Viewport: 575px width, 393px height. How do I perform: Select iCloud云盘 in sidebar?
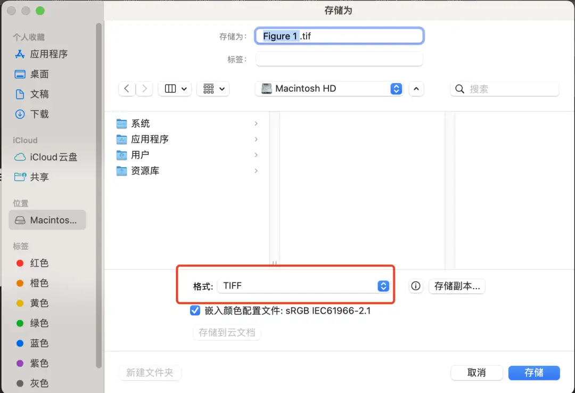46,157
